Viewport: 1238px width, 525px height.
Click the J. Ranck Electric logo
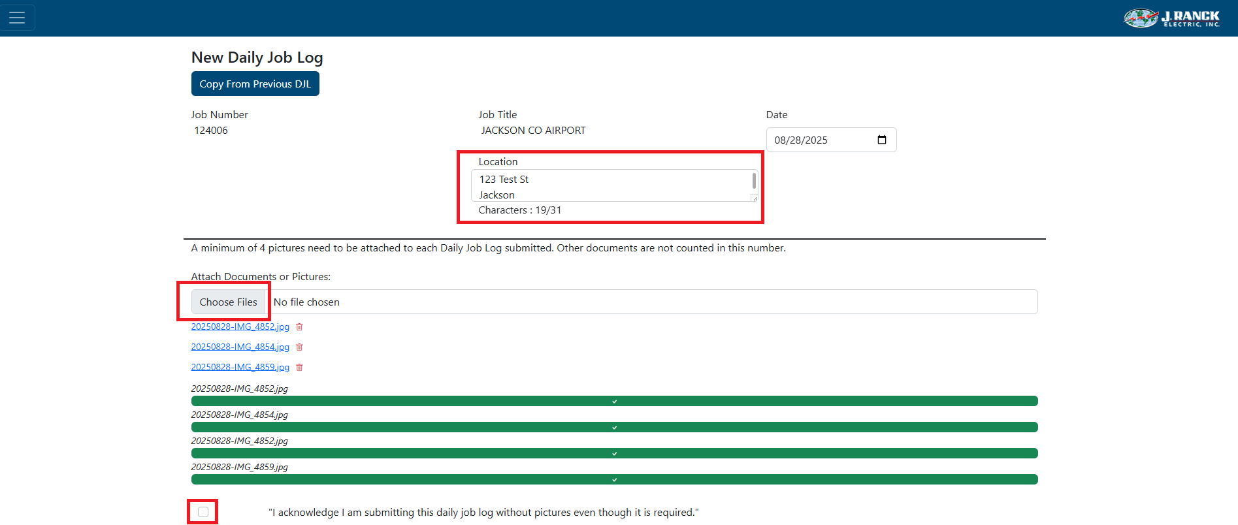1171,18
